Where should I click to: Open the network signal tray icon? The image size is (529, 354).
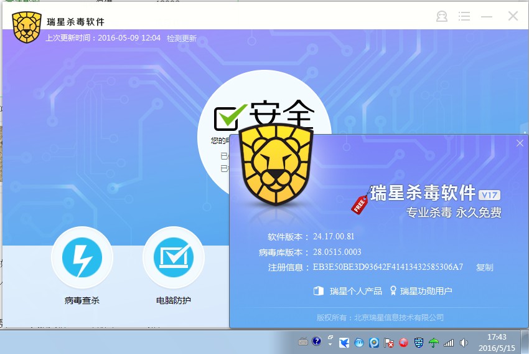pyautogui.click(x=449, y=343)
